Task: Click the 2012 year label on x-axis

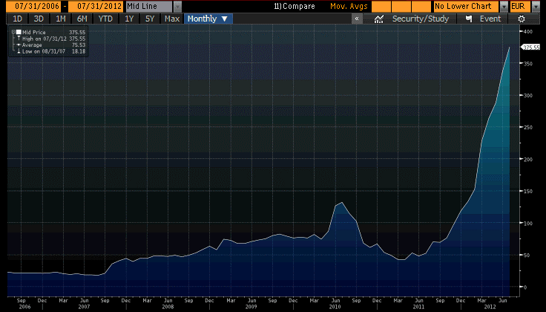Action: coord(490,307)
